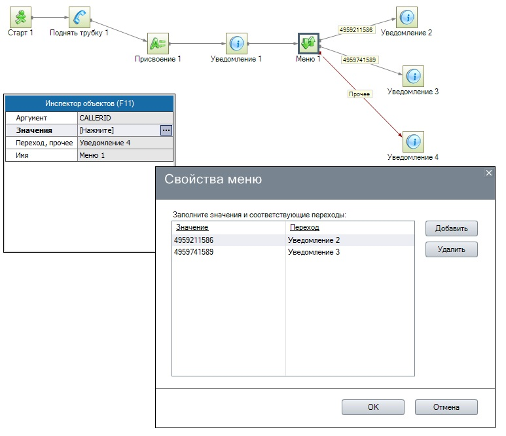The height and width of the screenshot is (436, 506).
Task: Click the Поднять трубку 1 phone icon
Action: click(x=79, y=18)
